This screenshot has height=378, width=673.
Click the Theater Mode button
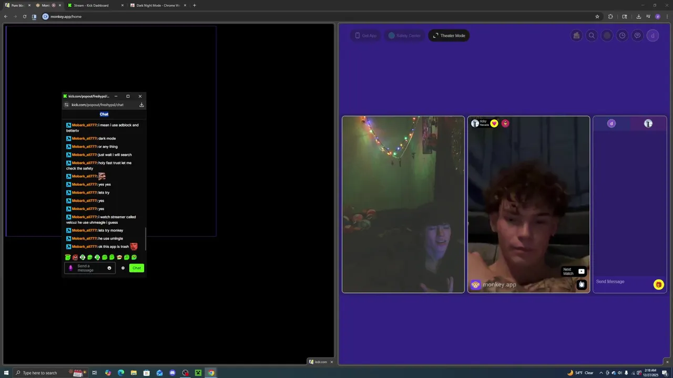[x=449, y=36]
